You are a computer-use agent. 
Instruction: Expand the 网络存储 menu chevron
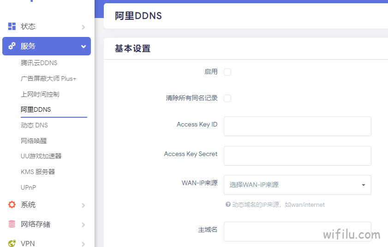tap(84, 225)
